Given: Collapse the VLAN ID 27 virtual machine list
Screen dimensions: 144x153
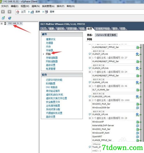Looking at the screenshot, I should (x=90, y=58).
